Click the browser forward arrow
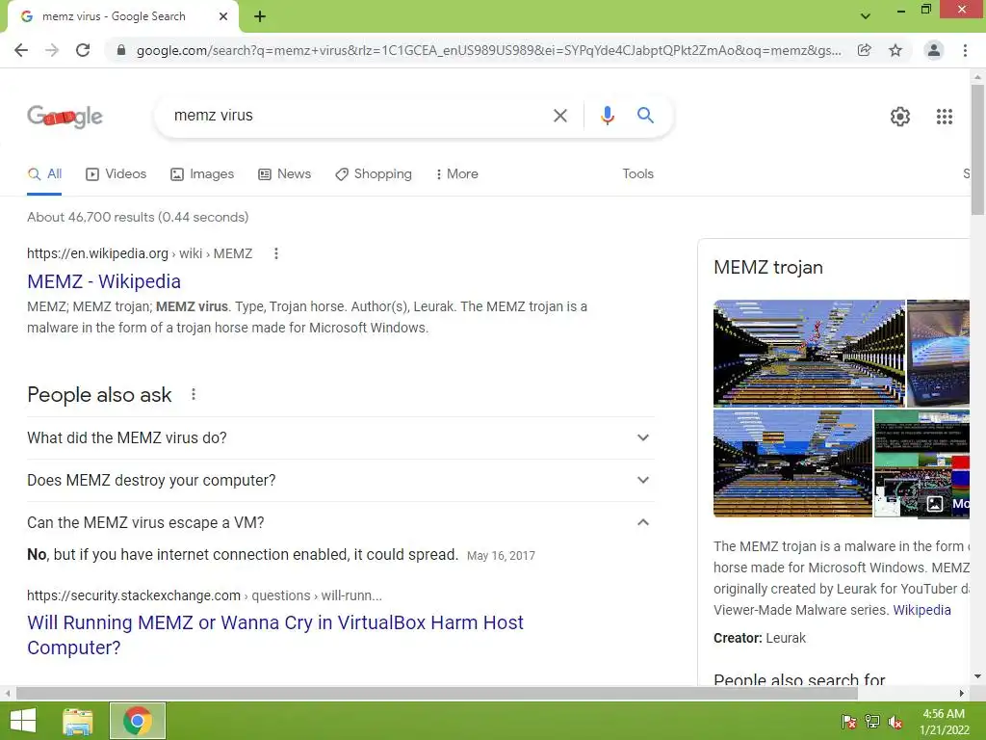 (x=52, y=50)
